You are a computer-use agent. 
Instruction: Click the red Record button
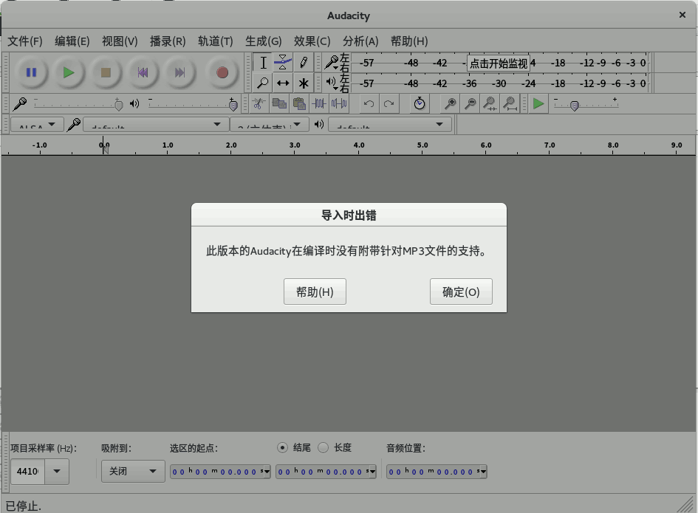click(222, 72)
